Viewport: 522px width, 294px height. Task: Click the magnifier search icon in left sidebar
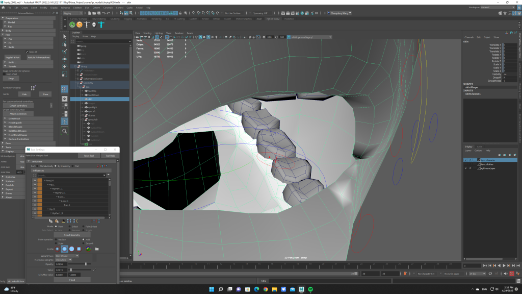65,131
